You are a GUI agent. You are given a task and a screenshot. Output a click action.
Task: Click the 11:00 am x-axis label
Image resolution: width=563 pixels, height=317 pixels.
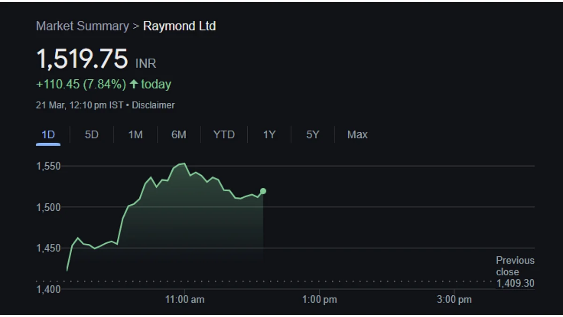tap(185, 299)
